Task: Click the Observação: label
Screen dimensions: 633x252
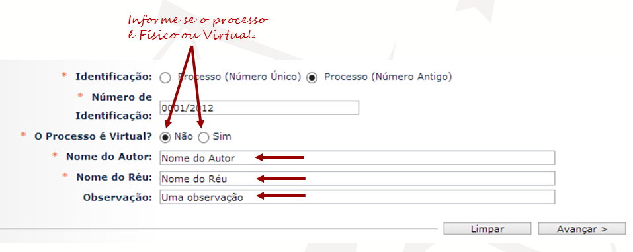Action: point(118,198)
